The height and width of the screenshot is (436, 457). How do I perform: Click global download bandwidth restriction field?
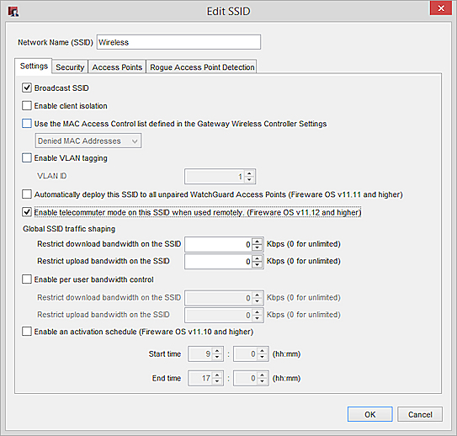pyautogui.click(x=218, y=244)
